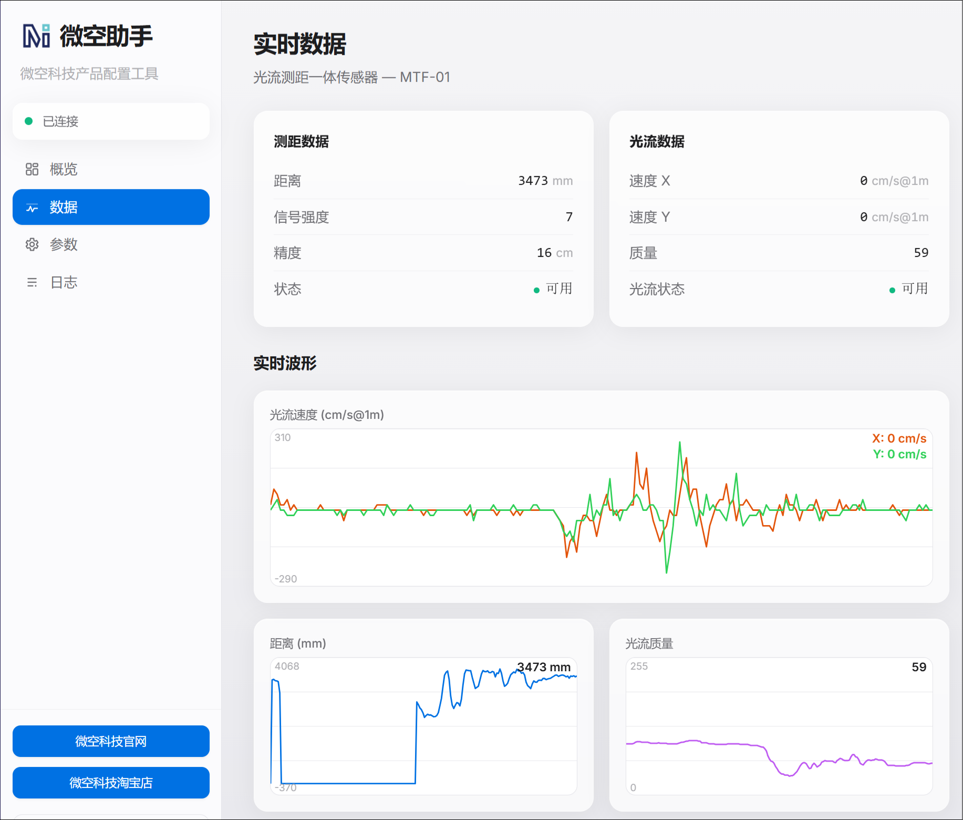Click the 实时波形 section heading
Screen dimensions: 963x820
pos(285,363)
